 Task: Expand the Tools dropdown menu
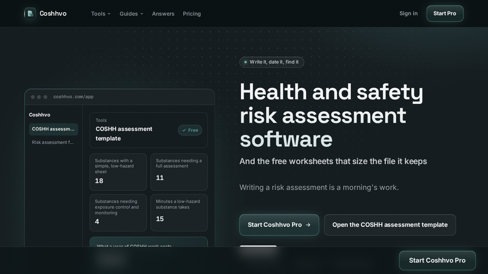coord(101,14)
